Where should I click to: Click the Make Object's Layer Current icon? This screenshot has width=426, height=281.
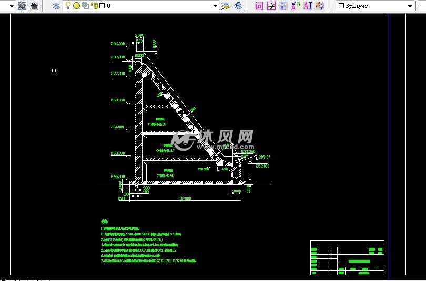click(226, 6)
